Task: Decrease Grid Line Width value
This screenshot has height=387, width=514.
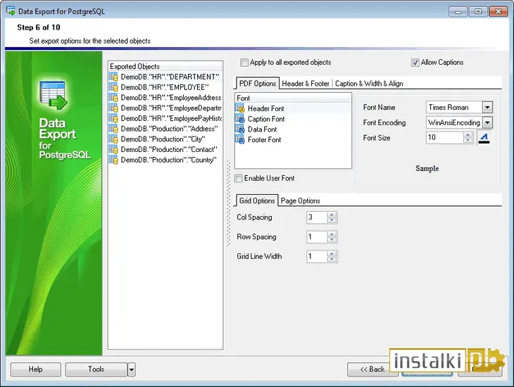Action: tap(332, 259)
